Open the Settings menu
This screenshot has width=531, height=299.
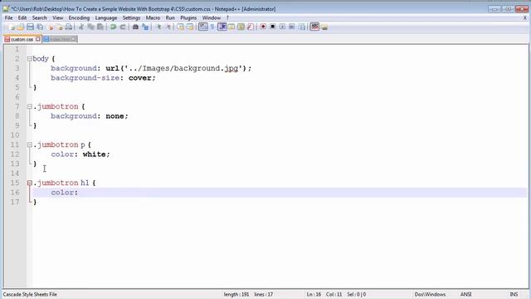(131, 17)
